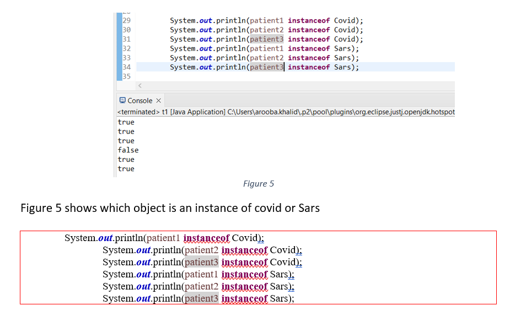
Task: Click 'out' in editor line 31
Action: point(206,39)
